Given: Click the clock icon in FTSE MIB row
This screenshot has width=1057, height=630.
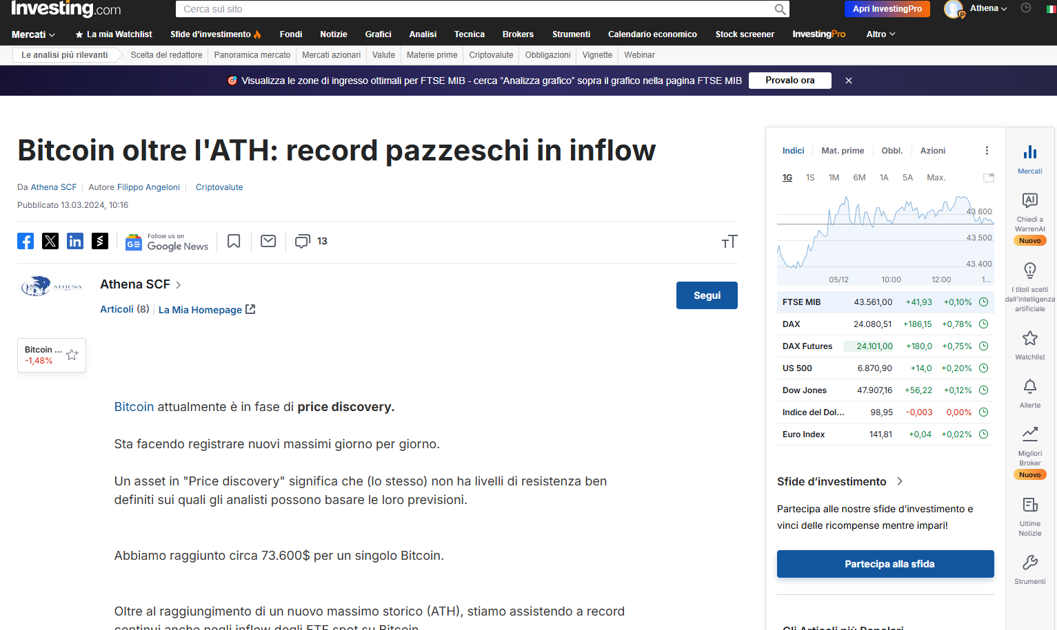Looking at the screenshot, I should pos(984,302).
